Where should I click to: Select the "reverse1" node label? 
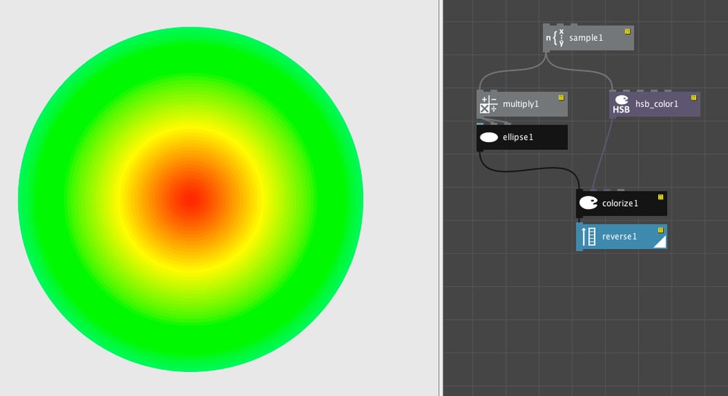click(x=620, y=237)
